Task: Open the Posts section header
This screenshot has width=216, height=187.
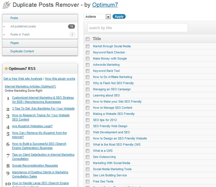Action: (40, 18)
